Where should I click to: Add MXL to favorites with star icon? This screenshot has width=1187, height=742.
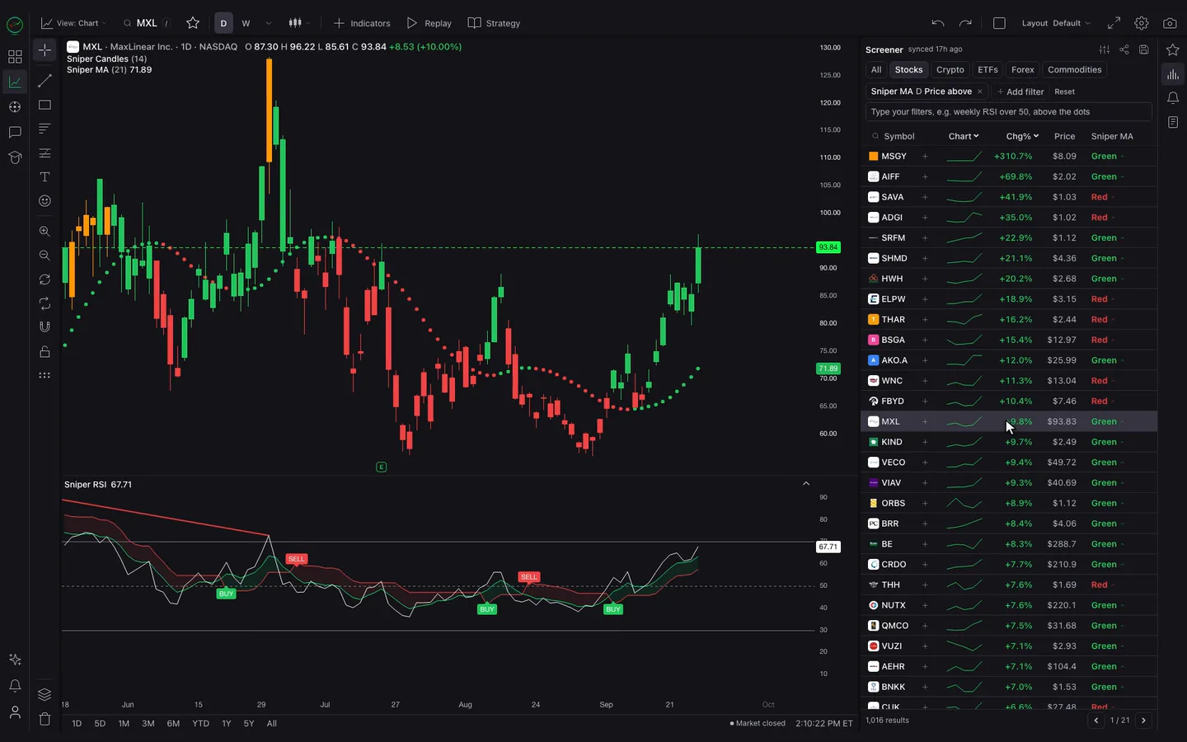(193, 23)
